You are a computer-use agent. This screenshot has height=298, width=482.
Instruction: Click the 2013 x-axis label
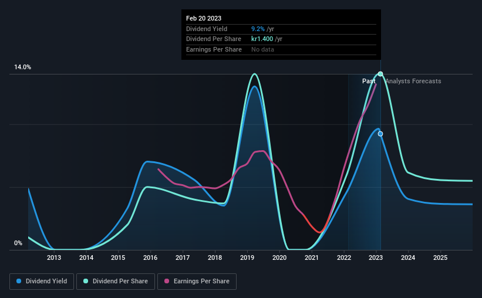(54, 258)
